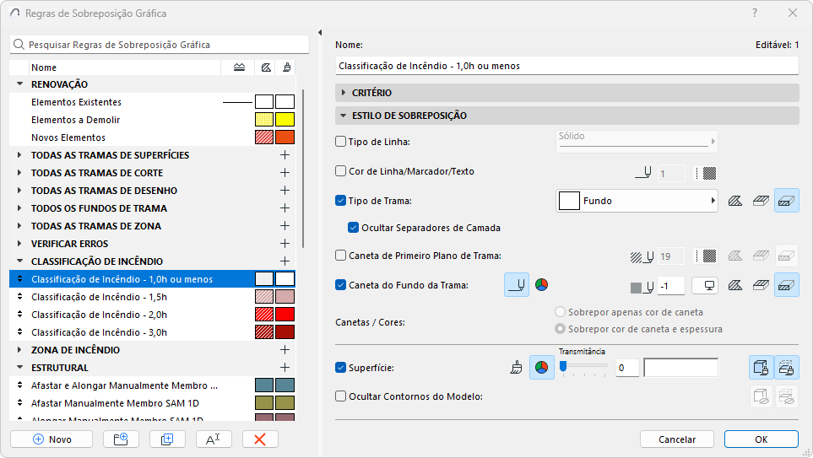Screen dimensions: 813x458
Task: Uncheck Ocultar Separadores de Camada
Action: point(353,228)
